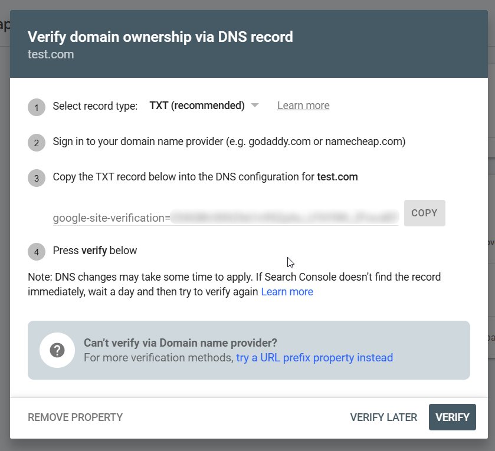Screen dimensions: 495x451
Task: Expand the record type dropdown arrow
Action: [x=255, y=106]
